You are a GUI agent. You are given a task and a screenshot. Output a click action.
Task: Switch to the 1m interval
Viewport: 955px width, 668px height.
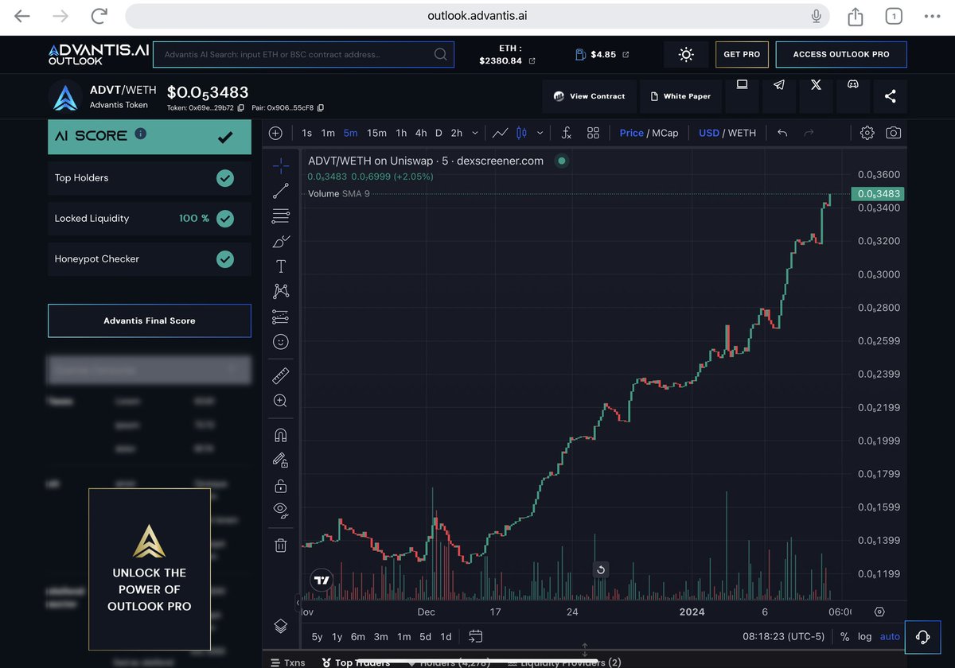coord(328,133)
